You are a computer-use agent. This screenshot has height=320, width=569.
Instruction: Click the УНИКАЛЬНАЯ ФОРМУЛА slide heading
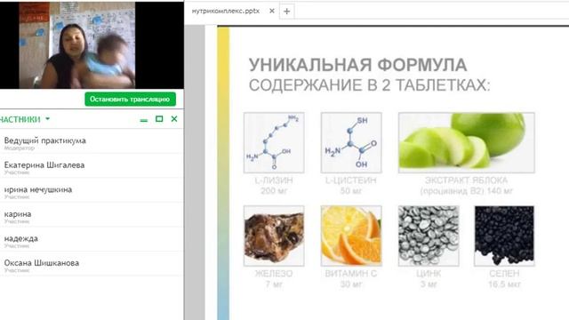(x=357, y=65)
